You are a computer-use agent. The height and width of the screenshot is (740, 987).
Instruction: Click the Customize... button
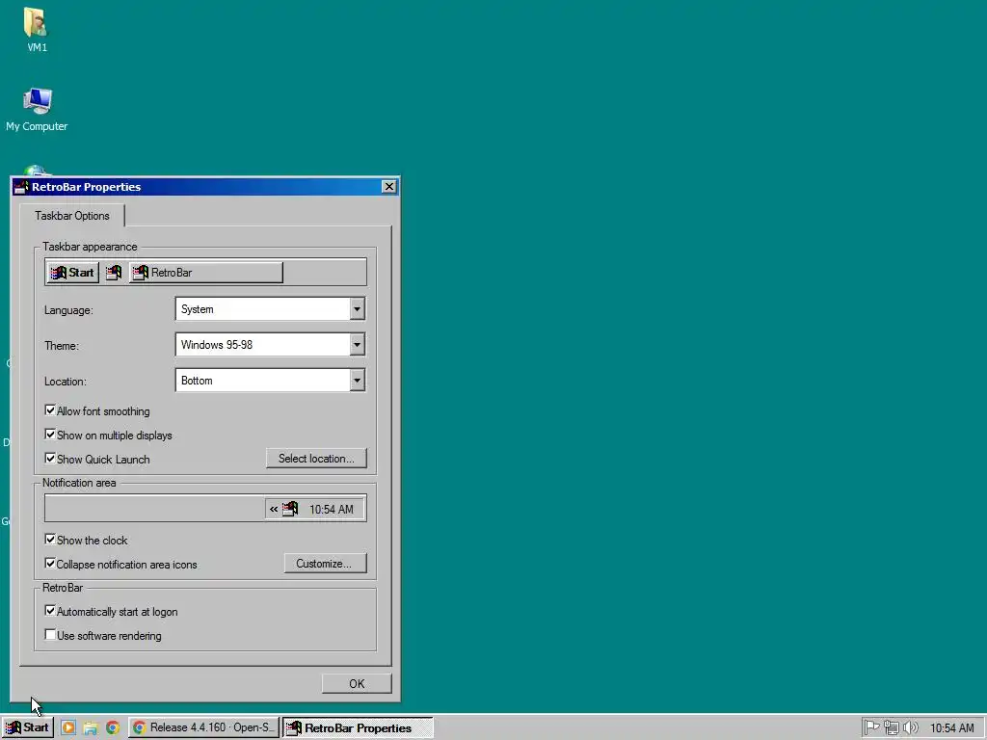(x=326, y=563)
